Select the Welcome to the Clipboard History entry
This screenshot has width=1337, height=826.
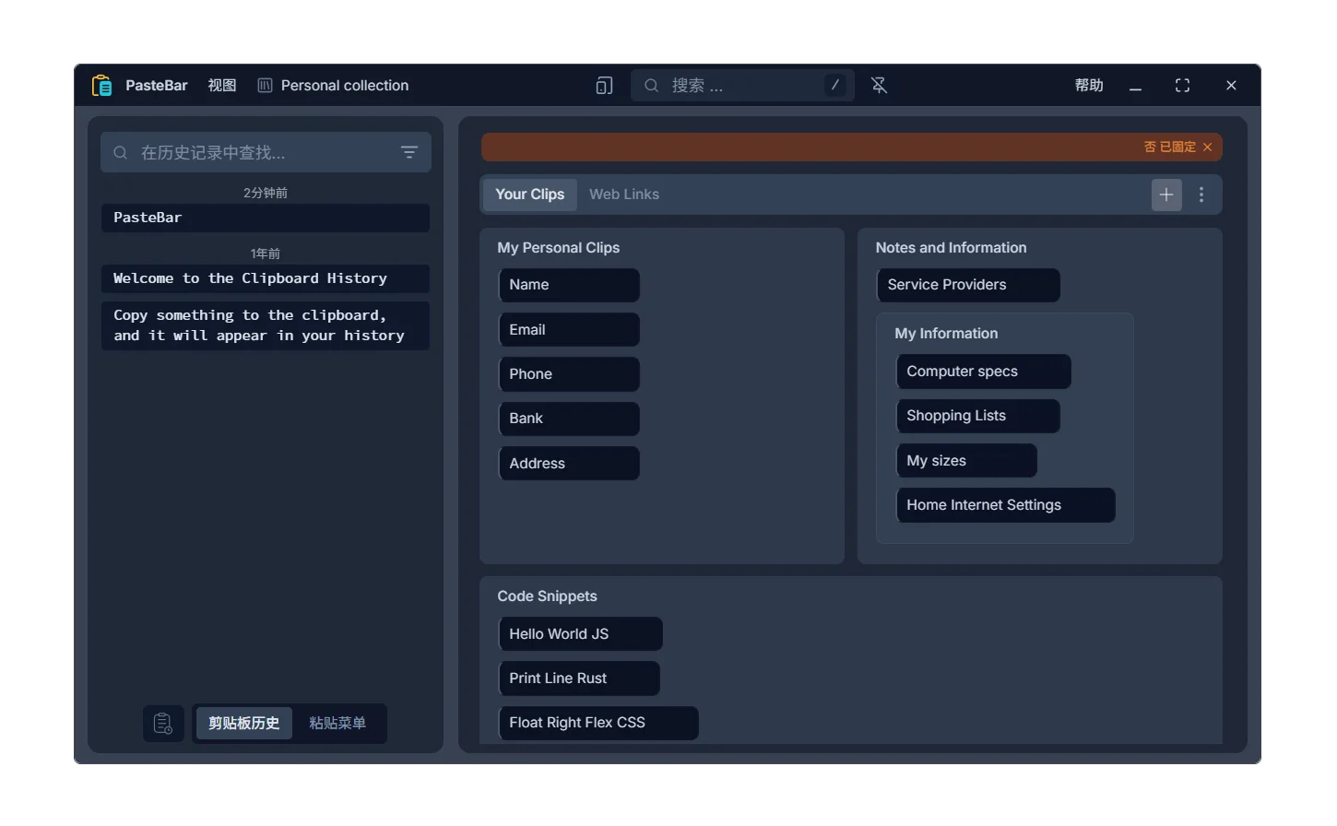click(266, 278)
